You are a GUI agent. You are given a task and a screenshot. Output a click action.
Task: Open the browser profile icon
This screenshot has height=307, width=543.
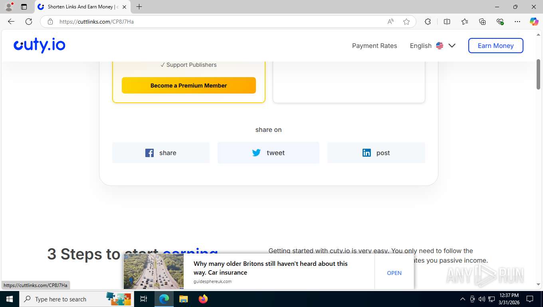pos(9,7)
